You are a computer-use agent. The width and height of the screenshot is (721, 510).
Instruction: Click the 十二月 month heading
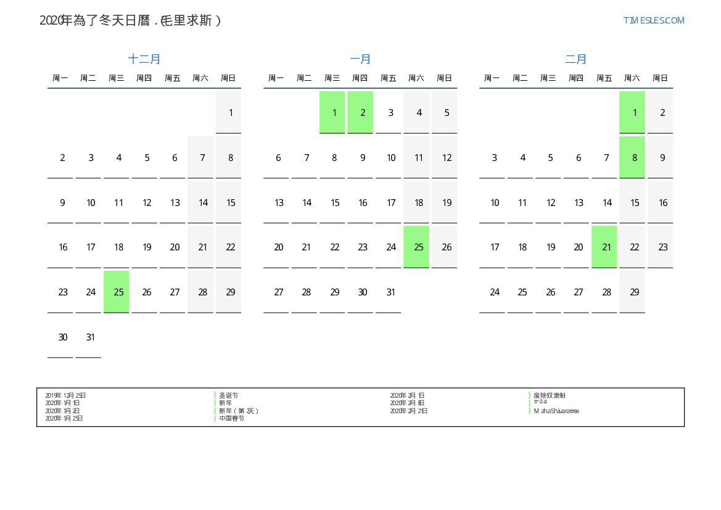144,59
